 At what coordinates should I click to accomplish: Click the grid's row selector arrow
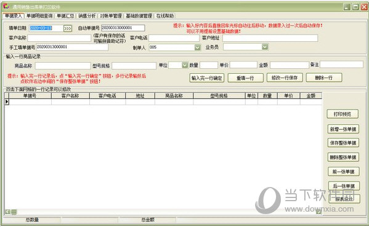coord(7,102)
